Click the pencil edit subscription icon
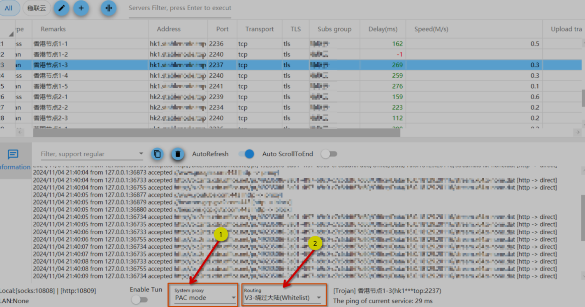Screen dimensions: 585x307 coord(61,8)
